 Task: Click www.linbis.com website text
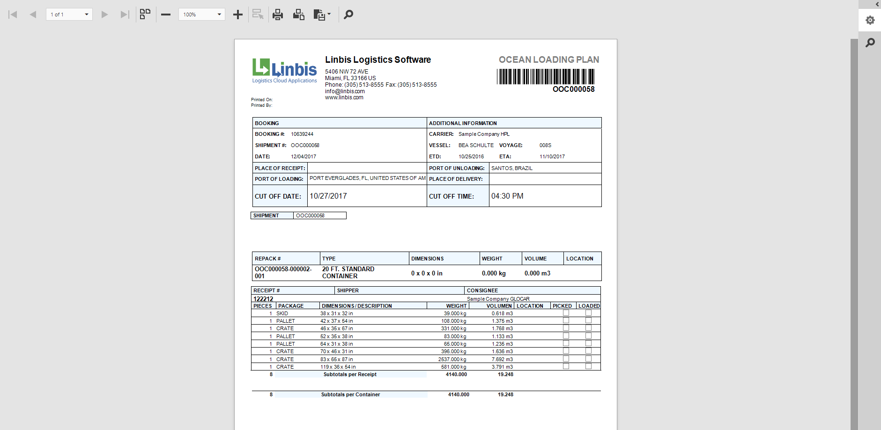(344, 97)
